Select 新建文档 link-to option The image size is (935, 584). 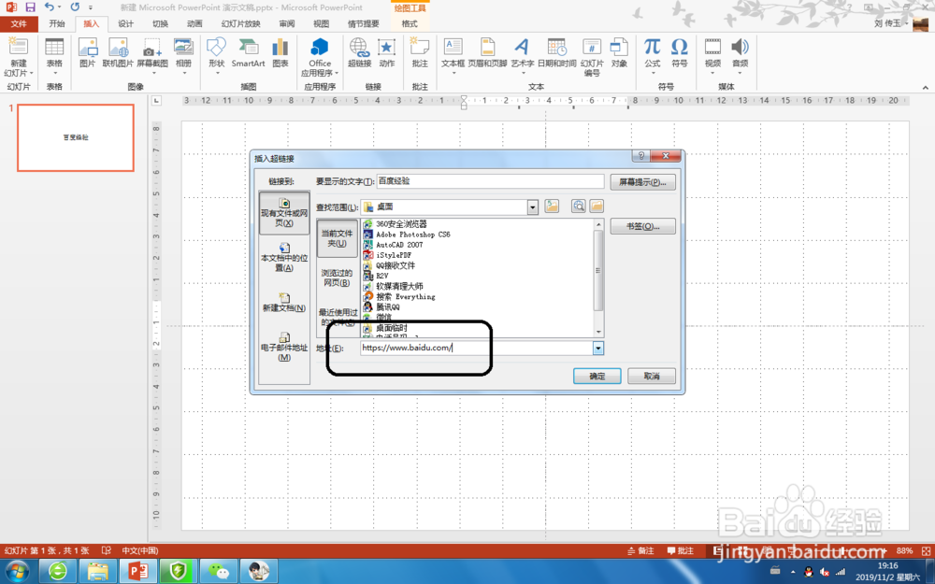tap(284, 303)
